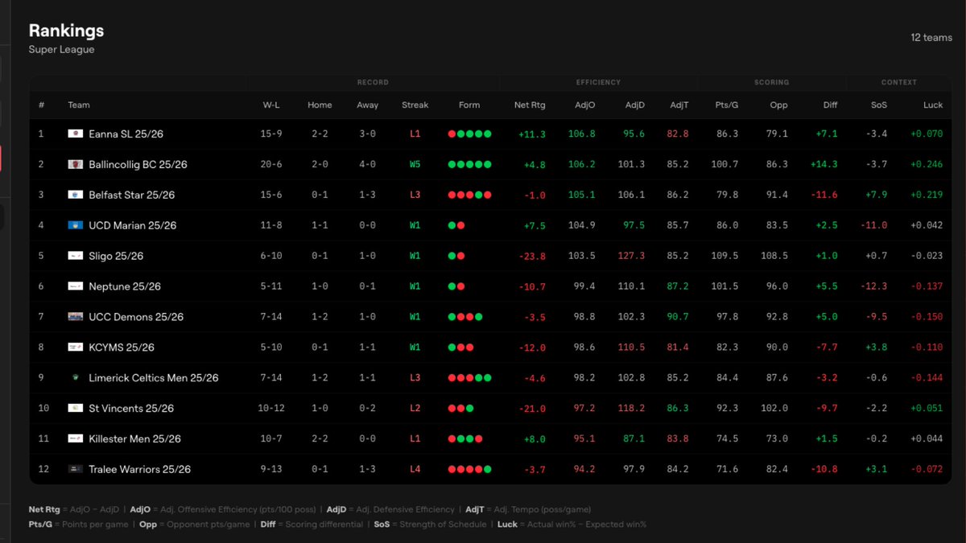Click the Ballincollig BC team logo
The height and width of the screenshot is (543, 966).
click(x=76, y=164)
